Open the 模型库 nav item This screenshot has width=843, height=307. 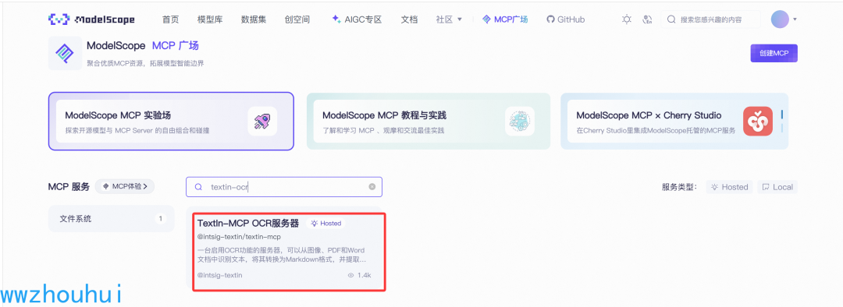210,19
